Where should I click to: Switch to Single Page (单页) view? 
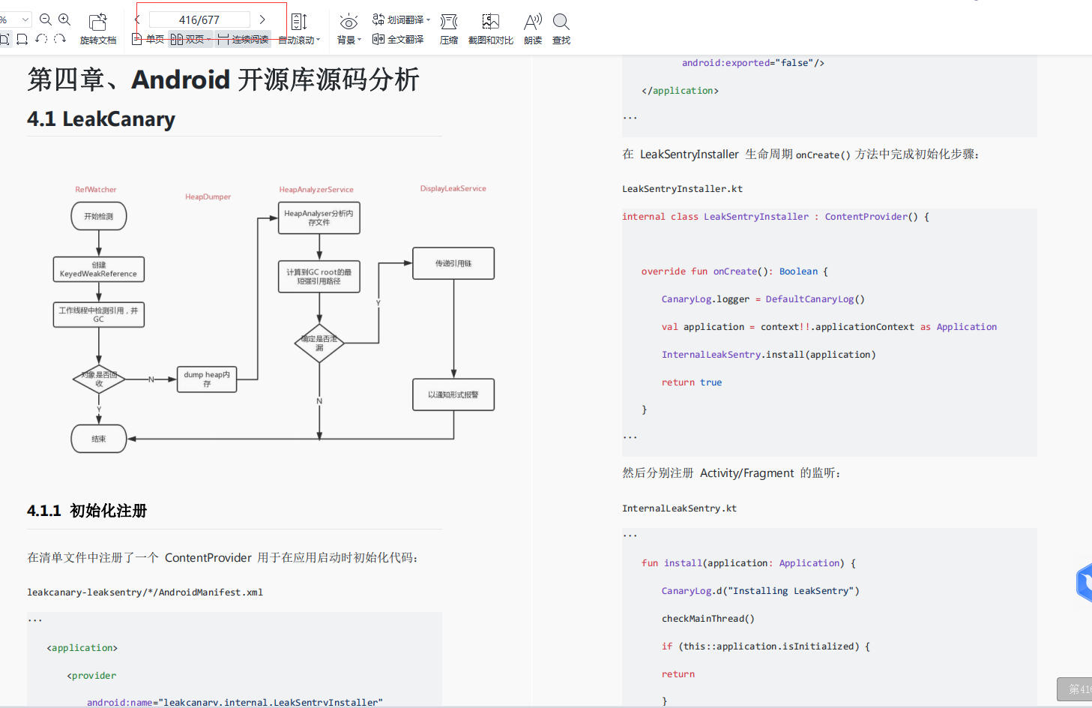click(x=148, y=39)
